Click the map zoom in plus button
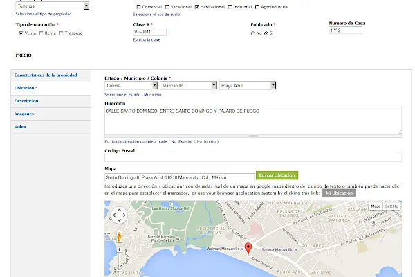This screenshot has height=277, width=415. coord(119,249)
